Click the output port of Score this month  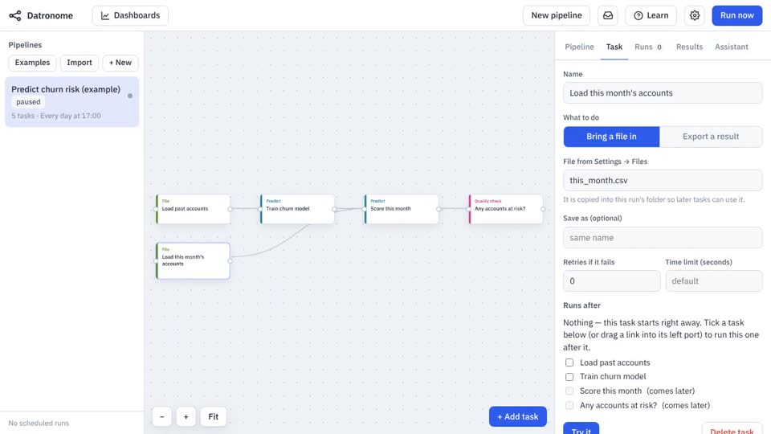[439, 209]
